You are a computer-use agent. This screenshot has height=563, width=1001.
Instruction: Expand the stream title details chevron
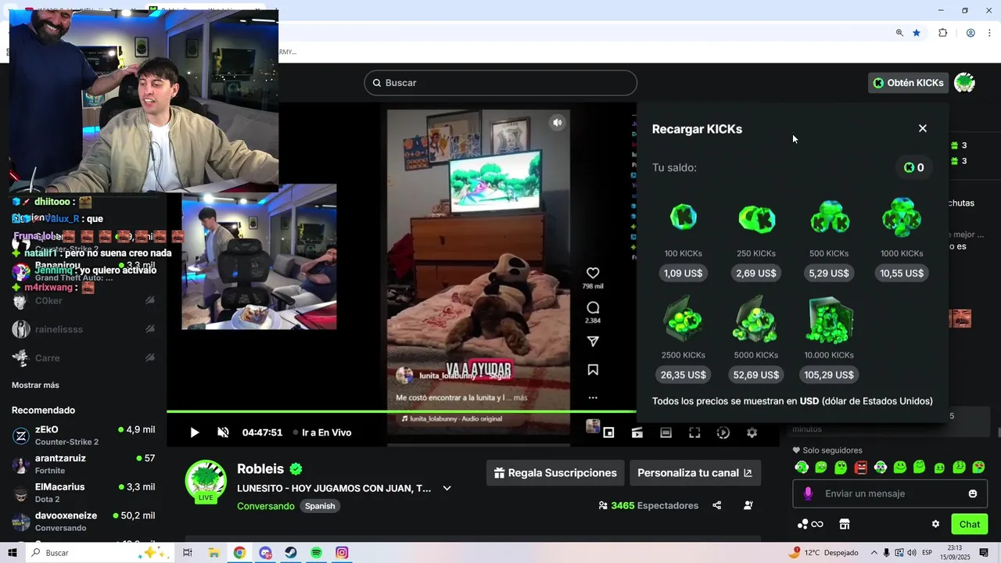pos(447,488)
